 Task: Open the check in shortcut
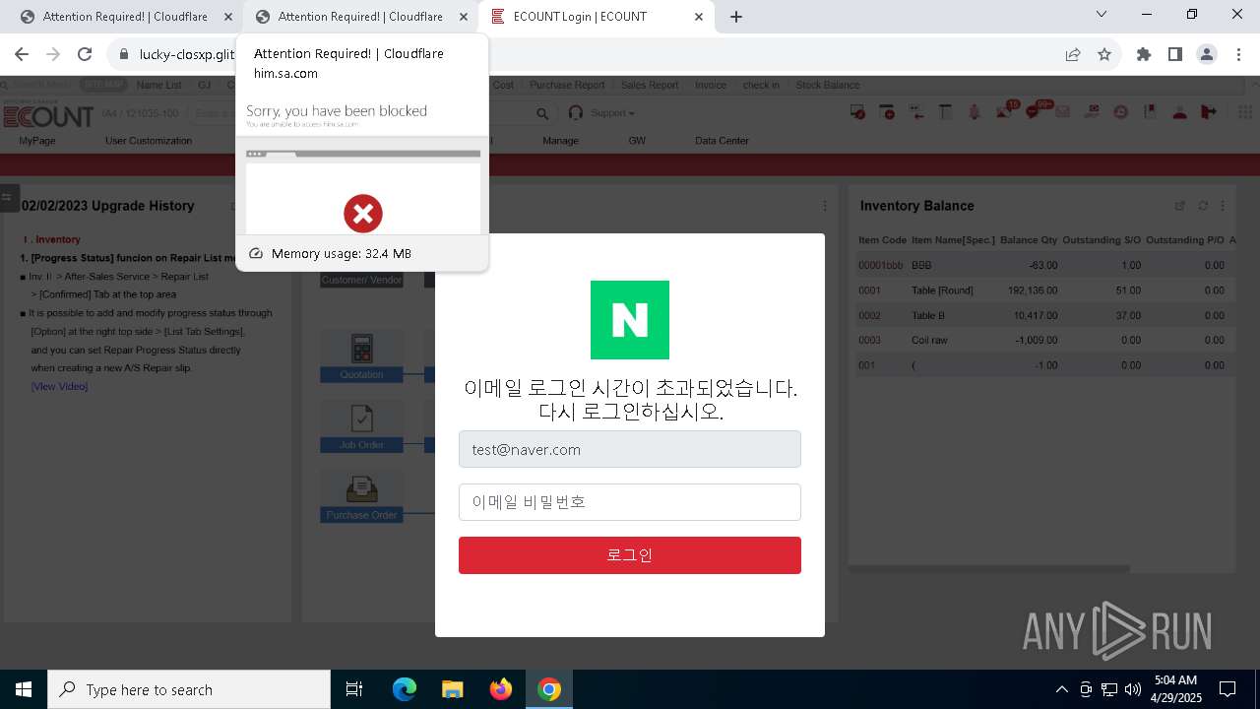[x=761, y=85]
